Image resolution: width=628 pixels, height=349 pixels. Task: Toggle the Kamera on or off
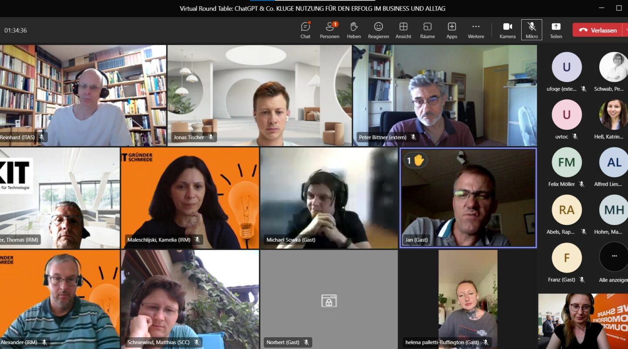click(x=508, y=30)
